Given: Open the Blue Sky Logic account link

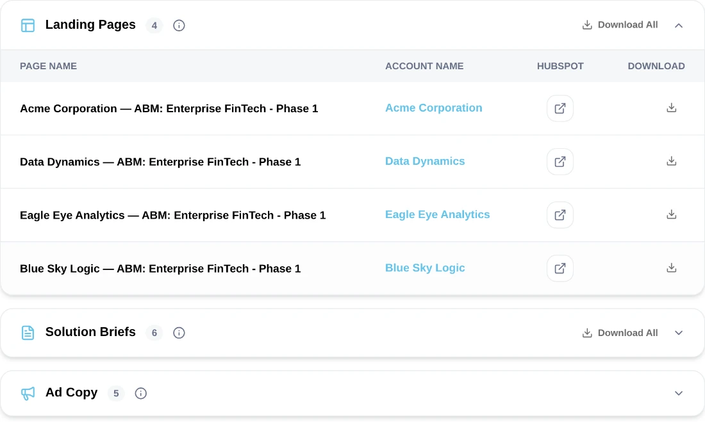Looking at the screenshot, I should [x=425, y=267].
